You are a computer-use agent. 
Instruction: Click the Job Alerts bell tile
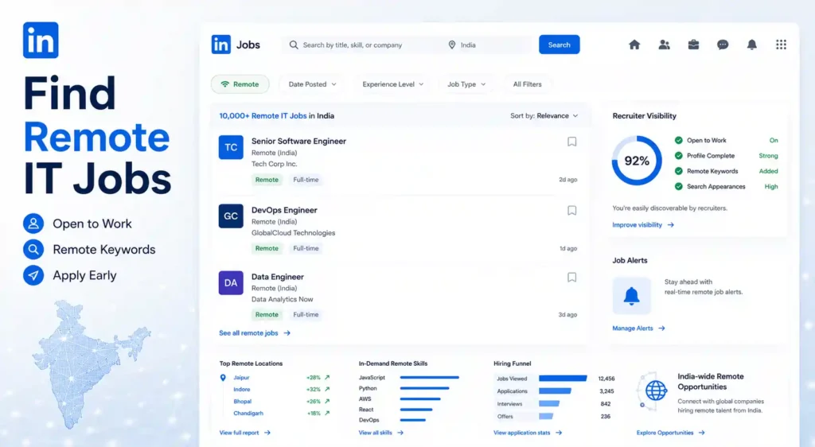[631, 296]
